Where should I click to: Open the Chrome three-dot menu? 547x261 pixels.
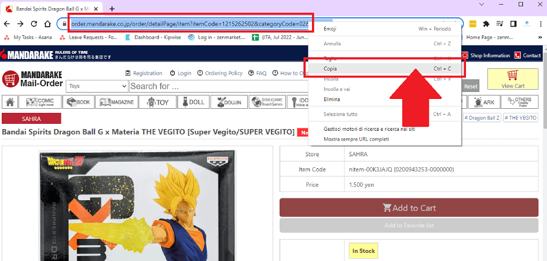coord(541,24)
